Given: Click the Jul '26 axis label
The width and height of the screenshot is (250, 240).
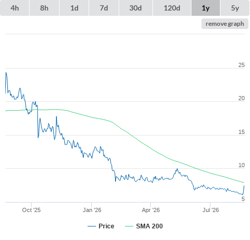Looking at the screenshot, I should [x=210, y=210].
